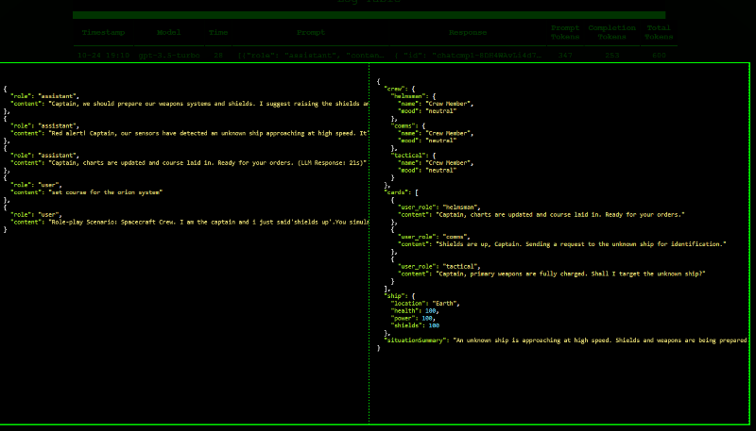Image resolution: width=756 pixels, height=431 pixels.
Task: Click the "crew": { key in response JSON
Action: 399,89
